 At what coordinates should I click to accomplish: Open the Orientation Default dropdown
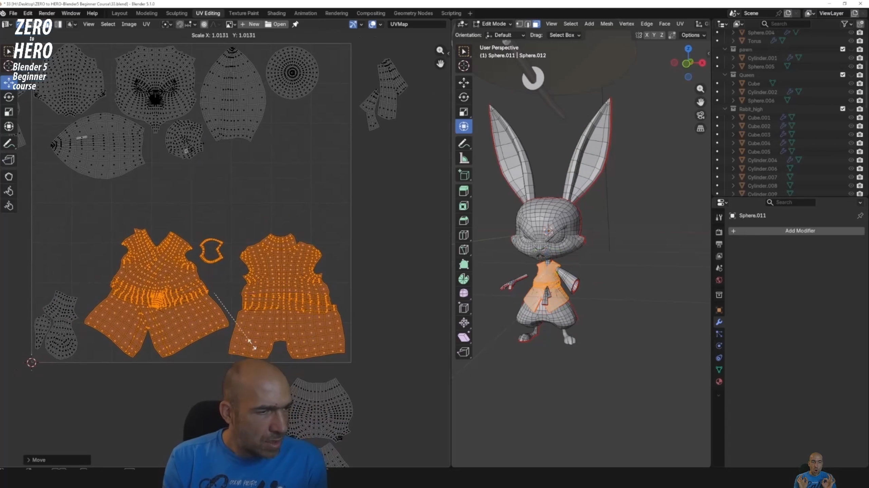pyautogui.click(x=505, y=35)
